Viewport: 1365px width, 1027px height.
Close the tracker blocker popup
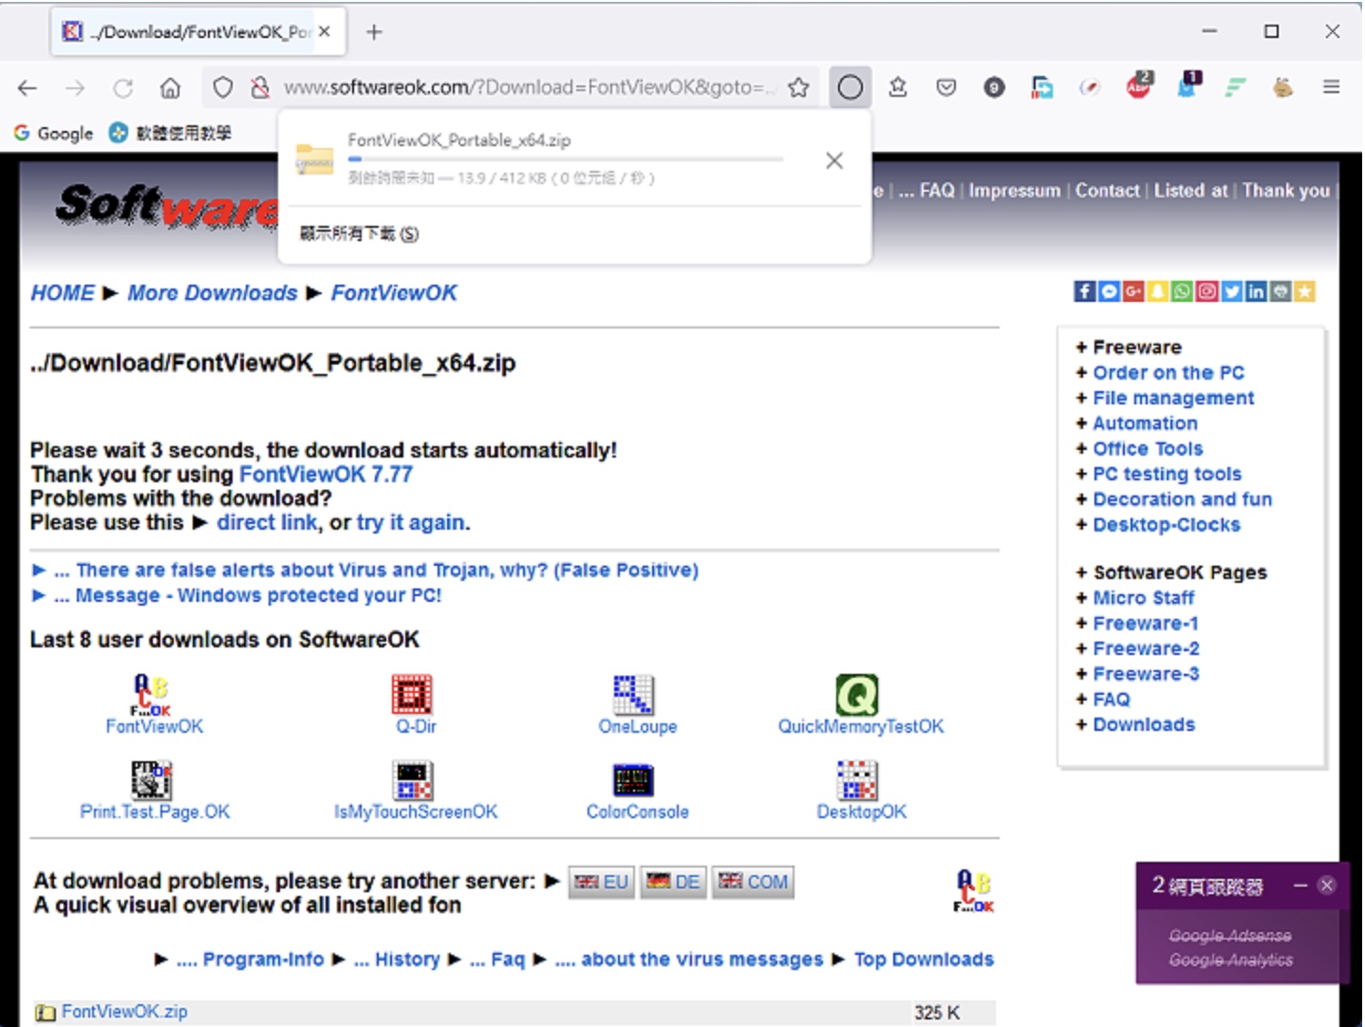pos(1327,885)
